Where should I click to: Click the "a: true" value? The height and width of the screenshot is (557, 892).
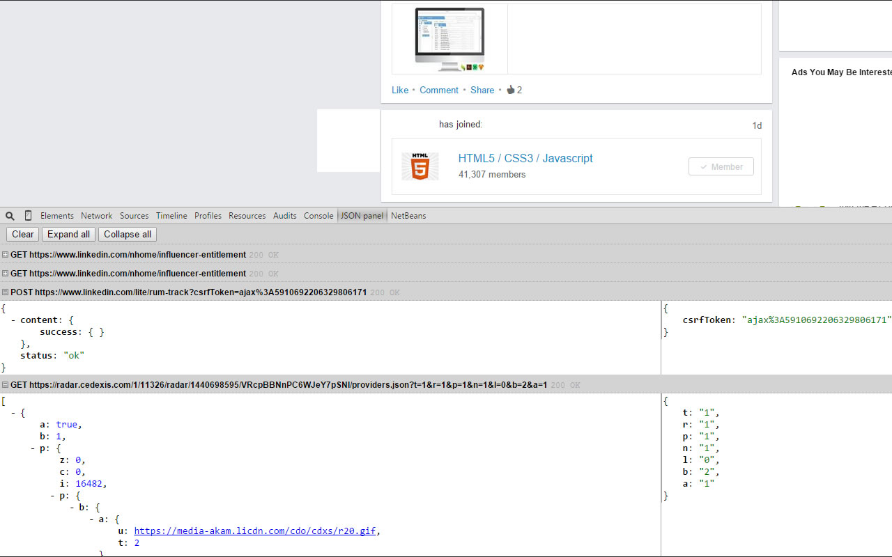pyautogui.click(x=68, y=425)
